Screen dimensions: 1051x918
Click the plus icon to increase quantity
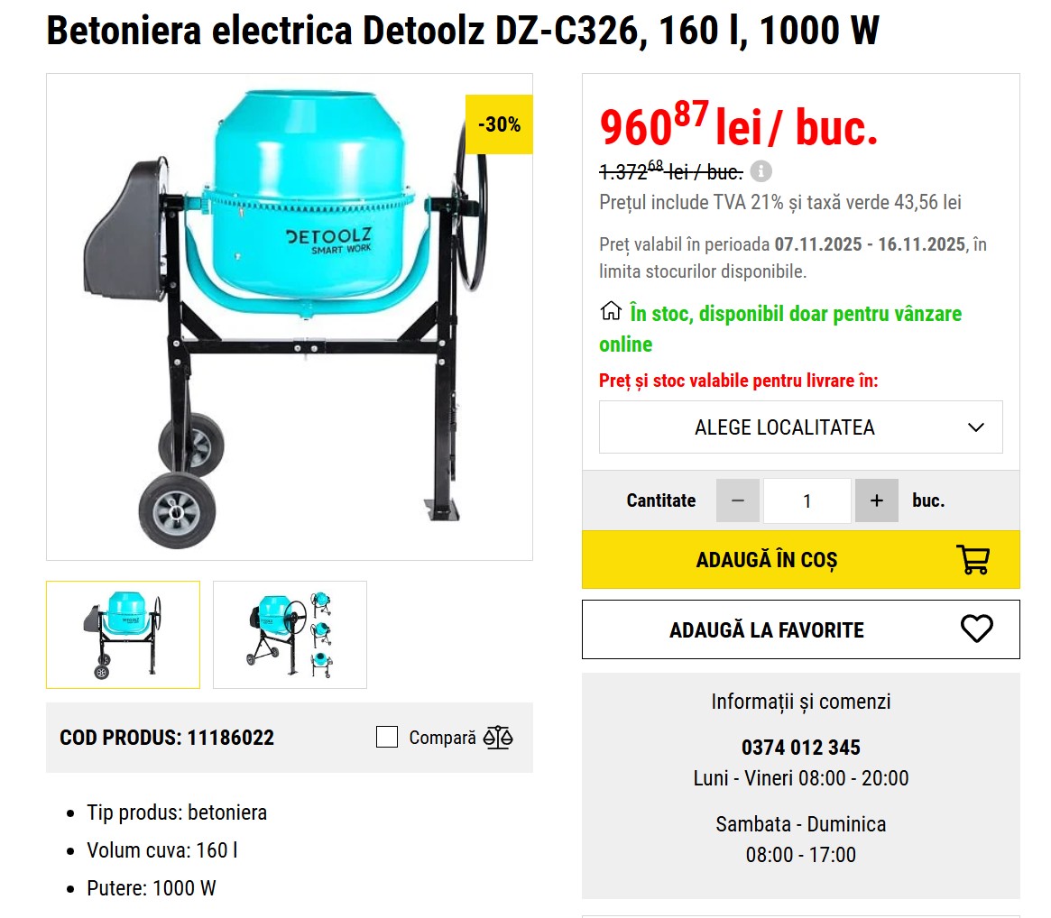click(x=876, y=500)
